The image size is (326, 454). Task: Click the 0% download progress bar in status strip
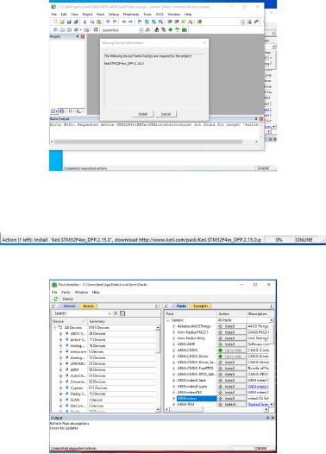click(279, 240)
